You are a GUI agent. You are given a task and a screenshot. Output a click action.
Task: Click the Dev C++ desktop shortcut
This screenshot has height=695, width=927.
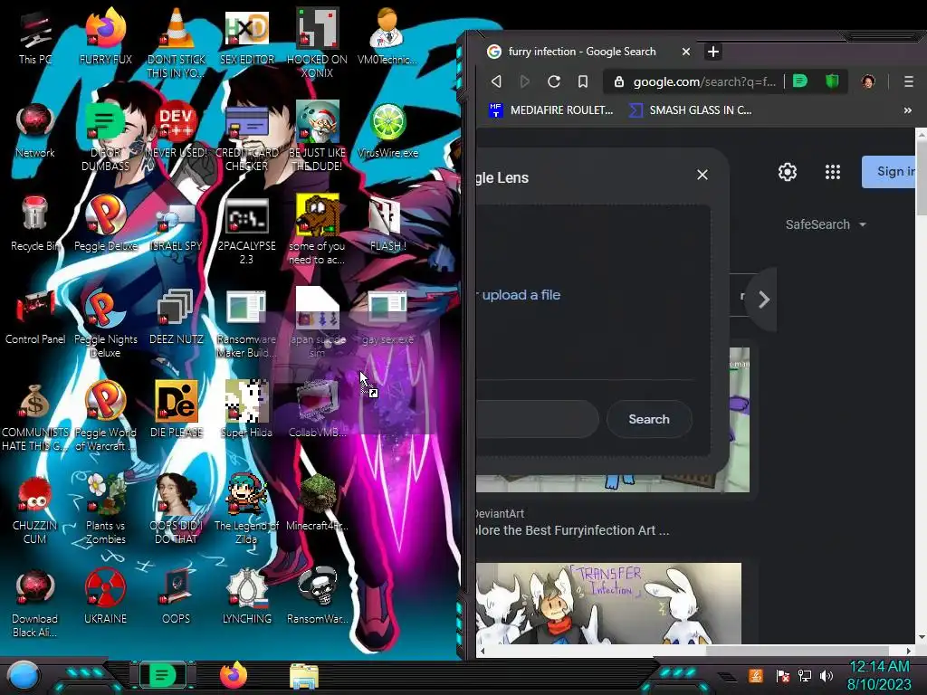[x=177, y=130]
